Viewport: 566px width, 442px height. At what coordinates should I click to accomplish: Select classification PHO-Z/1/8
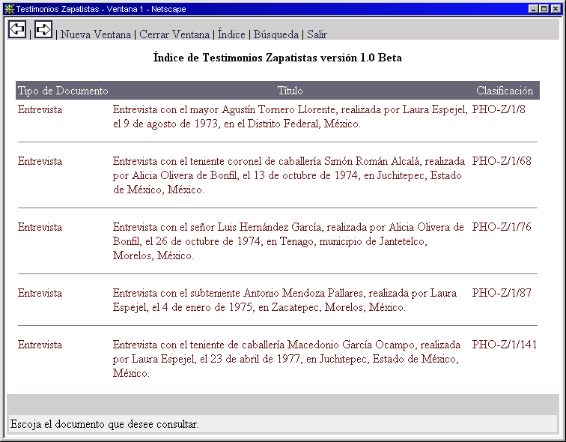(x=499, y=109)
